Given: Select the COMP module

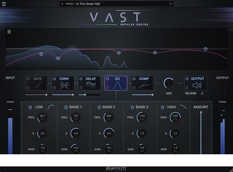Looking at the screenshot, I should pyautogui.click(x=143, y=83).
